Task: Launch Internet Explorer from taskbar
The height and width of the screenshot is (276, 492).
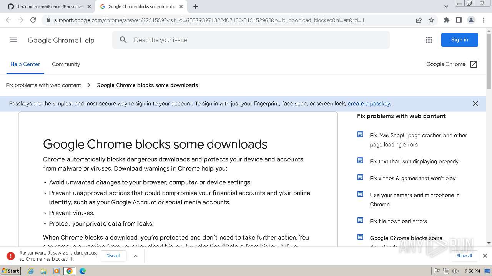Action: point(30,271)
